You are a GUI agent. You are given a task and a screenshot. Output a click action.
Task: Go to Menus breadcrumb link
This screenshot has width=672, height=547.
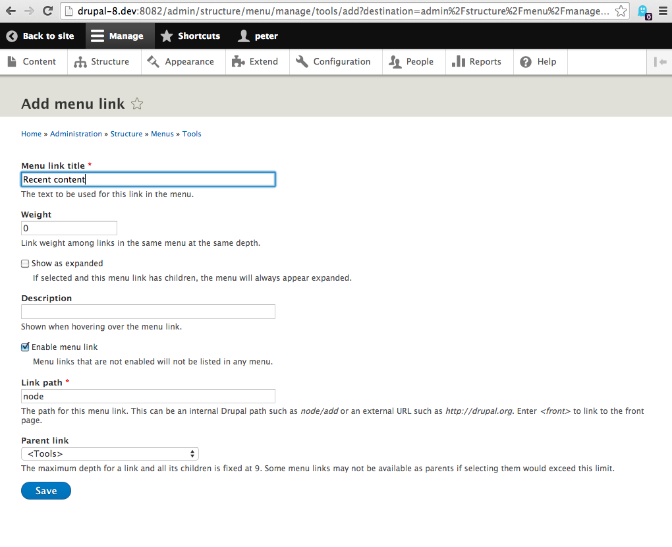(162, 134)
